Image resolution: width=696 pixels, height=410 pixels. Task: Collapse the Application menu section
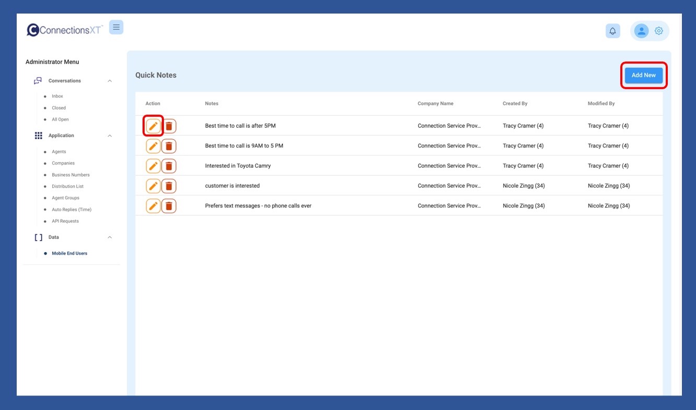point(110,136)
